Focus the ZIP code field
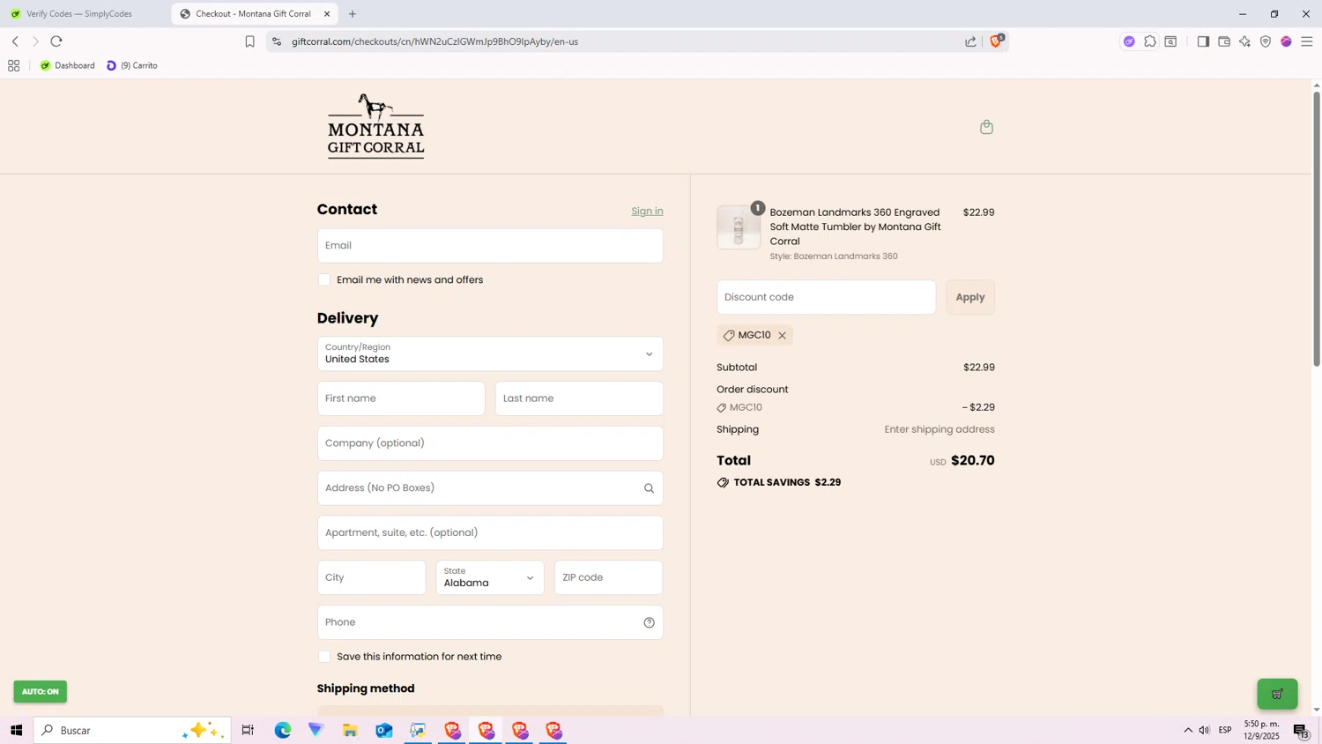The width and height of the screenshot is (1322, 744). [x=608, y=577]
